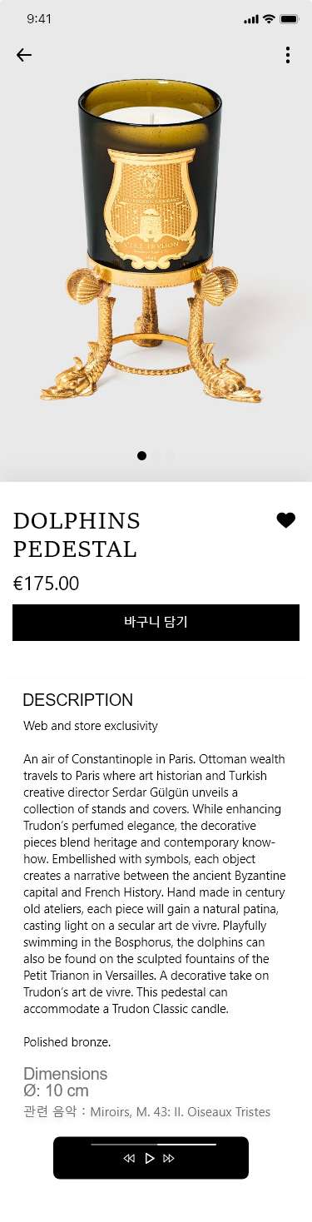Click the audio progress bar
Viewport: 312px width, 1222px height.
(x=153, y=1145)
